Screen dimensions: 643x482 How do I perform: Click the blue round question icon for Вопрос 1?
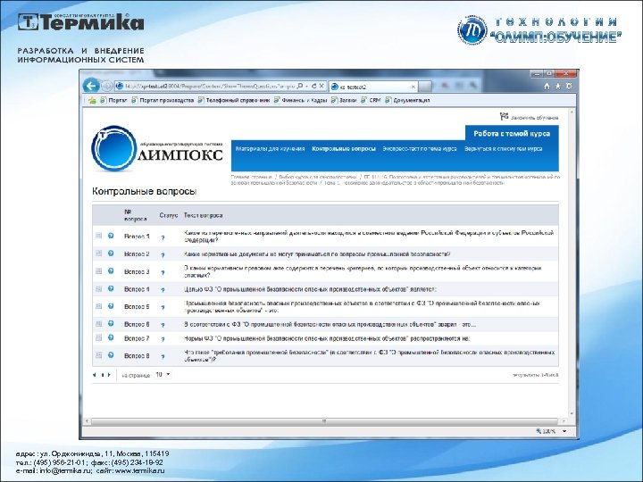[111, 236]
